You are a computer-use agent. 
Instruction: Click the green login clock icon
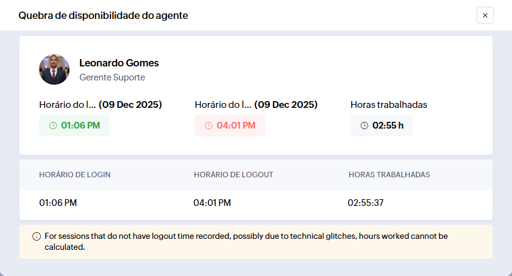[x=53, y=126]
